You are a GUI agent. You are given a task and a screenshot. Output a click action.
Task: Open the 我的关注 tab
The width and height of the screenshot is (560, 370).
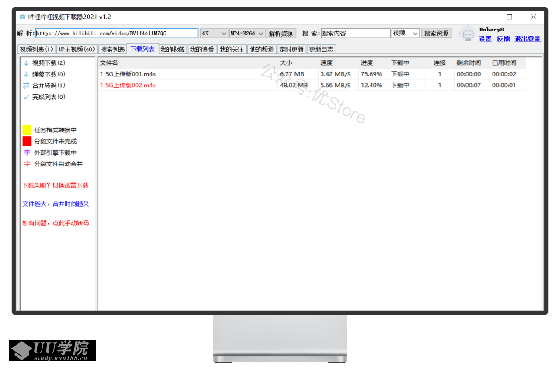pos(232,49)
